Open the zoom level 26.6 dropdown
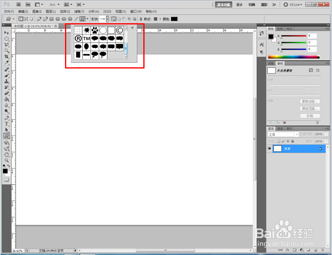Screen dimensions: 332x255 58,5
